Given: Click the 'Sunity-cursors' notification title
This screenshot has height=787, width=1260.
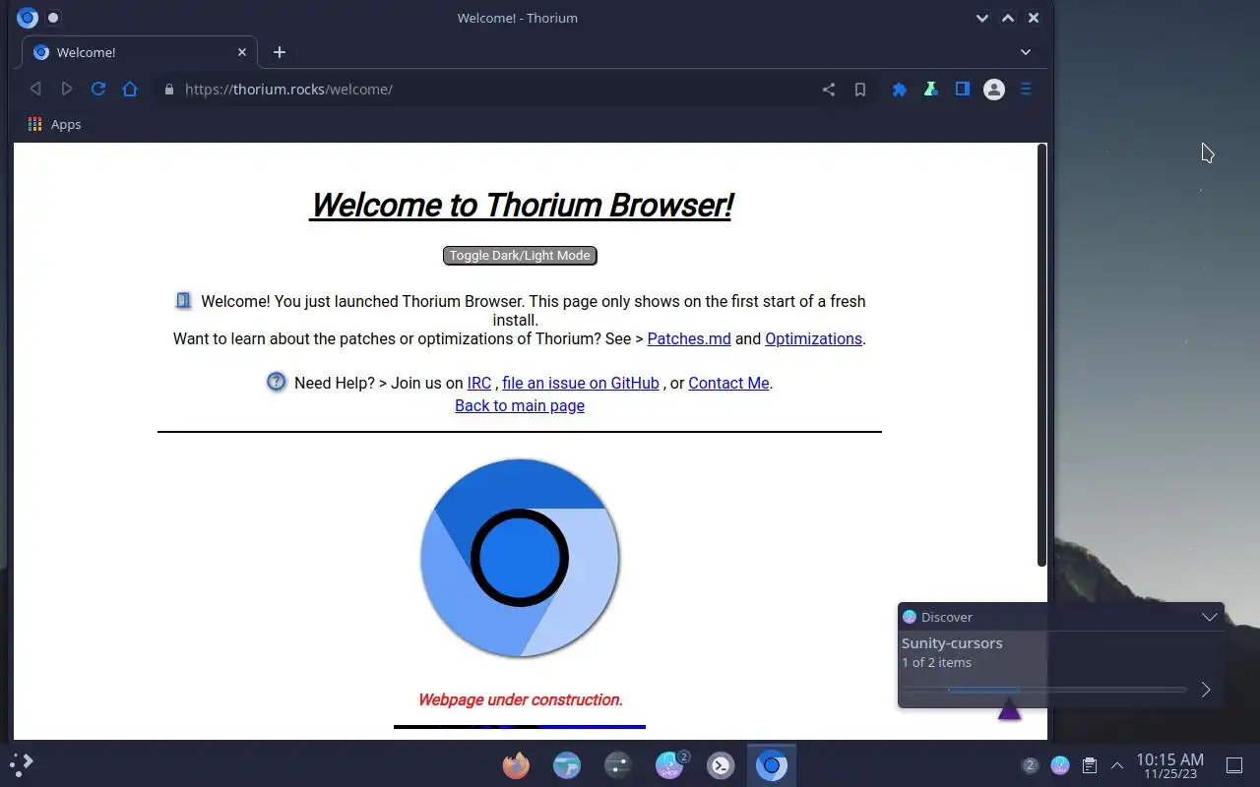Looking at the screenshot, I should [952, 643].
